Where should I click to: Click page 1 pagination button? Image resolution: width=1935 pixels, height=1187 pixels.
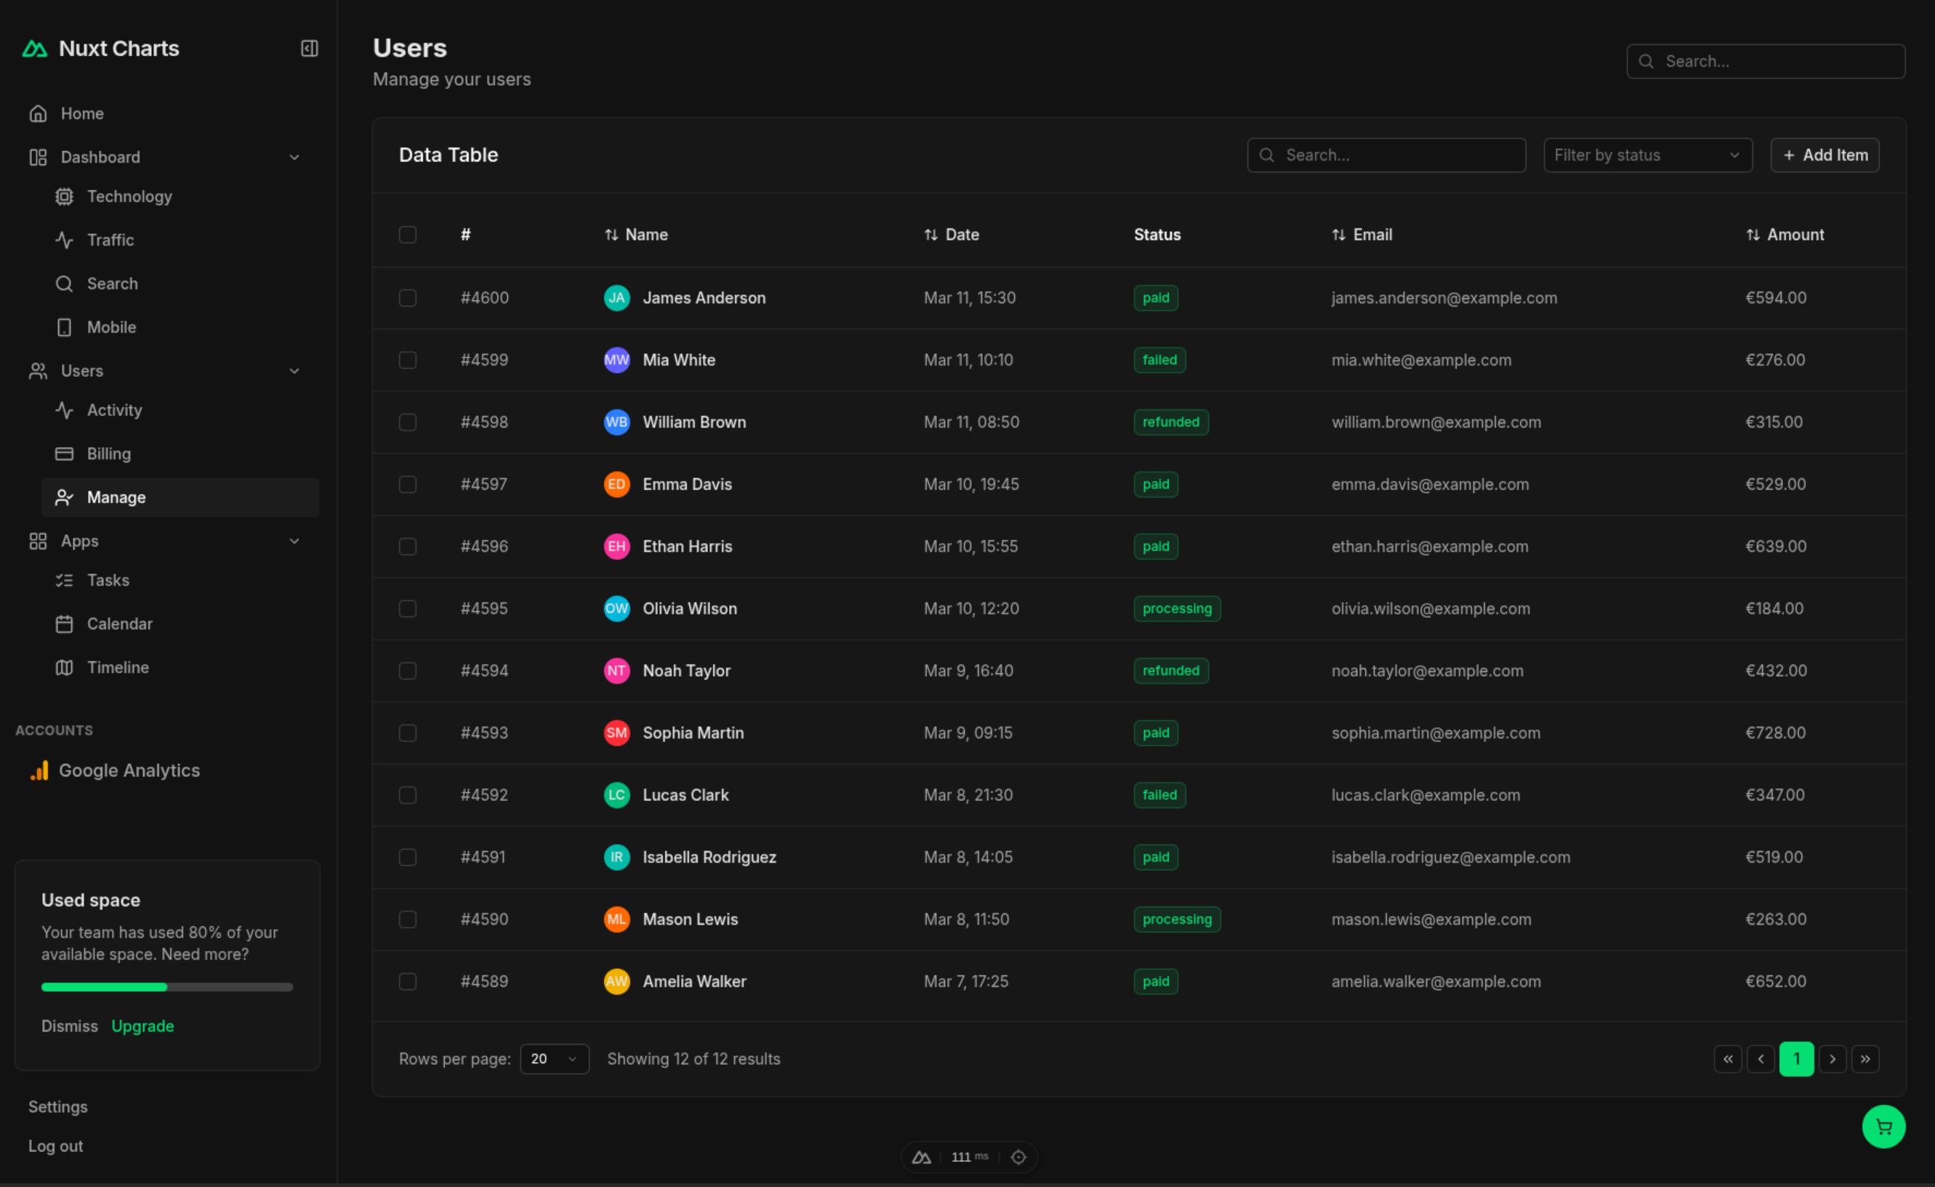point(1796,1058)
